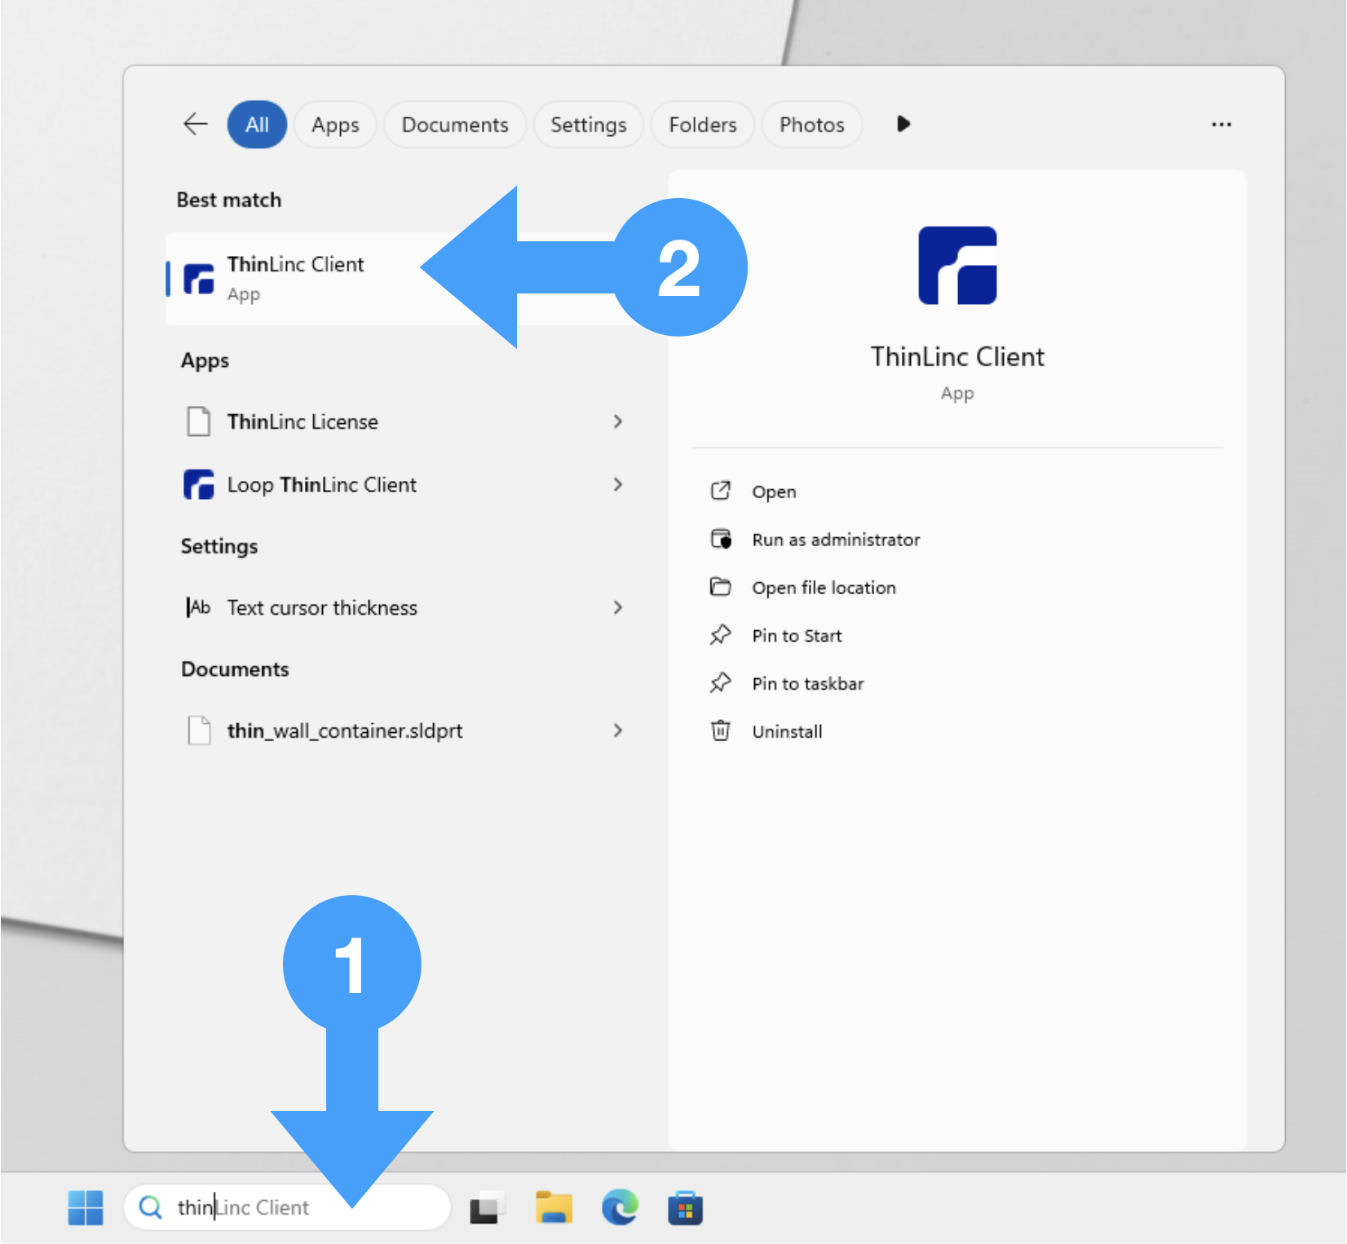Expand Text cursor thickness chevron
Viewport: 1347px width, 1244px height.
pyautogui.click(x=617, y=608)
